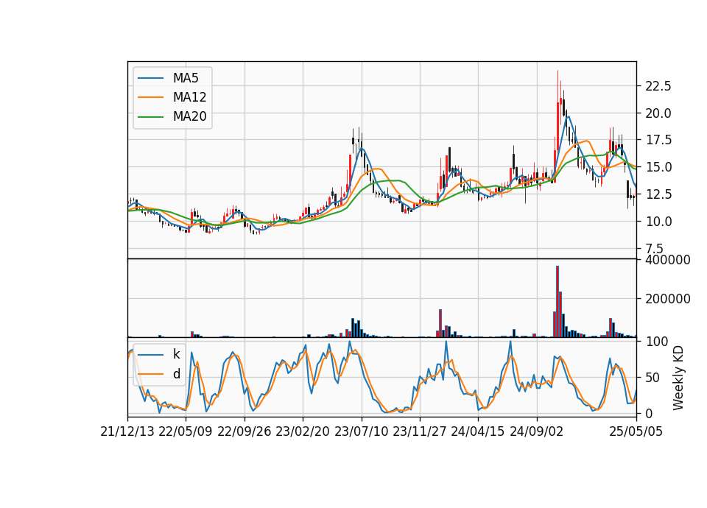Click the 50 tick on the KD axis
This screenshot has width=707, height=508.
[x=653, y=378]
